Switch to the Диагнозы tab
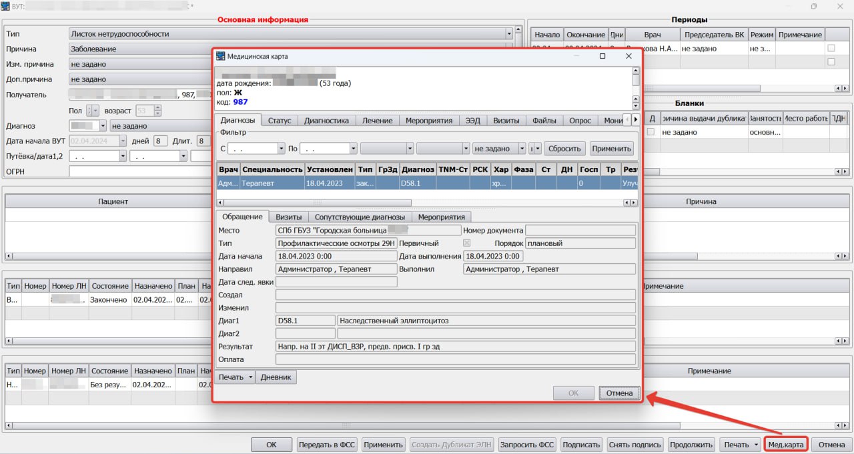The height and width of the screenshot is (454, 854). (x=238, y=121)
